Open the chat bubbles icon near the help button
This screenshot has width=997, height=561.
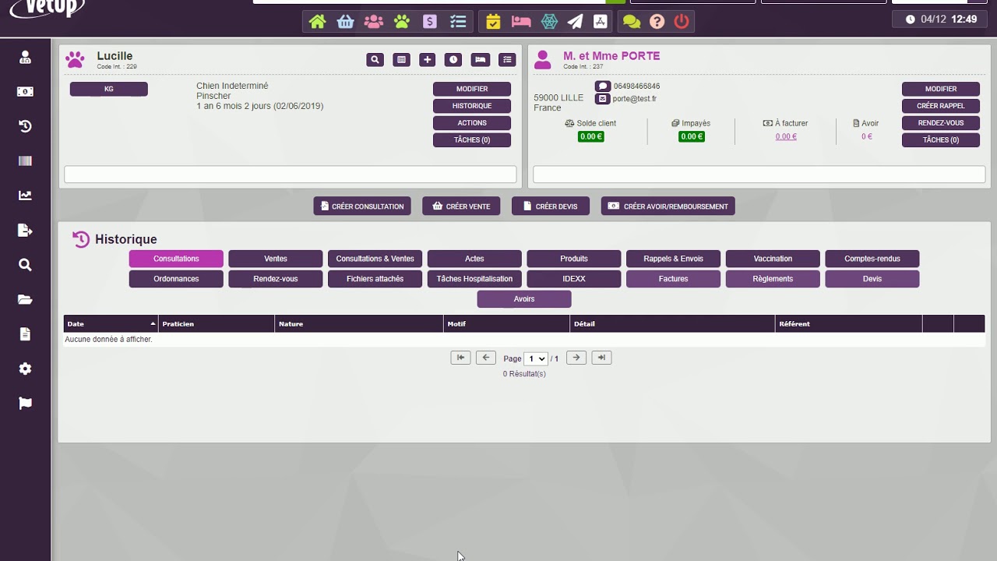point(631,21)
